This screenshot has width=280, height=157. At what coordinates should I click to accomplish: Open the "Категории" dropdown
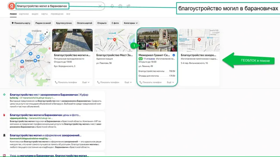click(131, 23)
